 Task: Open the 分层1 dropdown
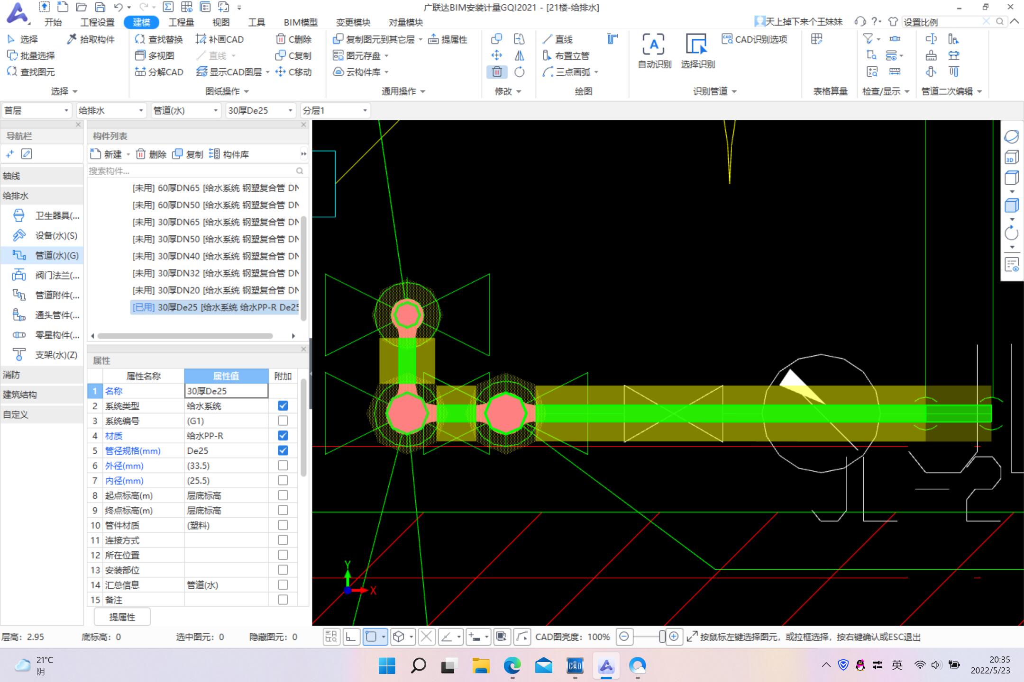335,110
